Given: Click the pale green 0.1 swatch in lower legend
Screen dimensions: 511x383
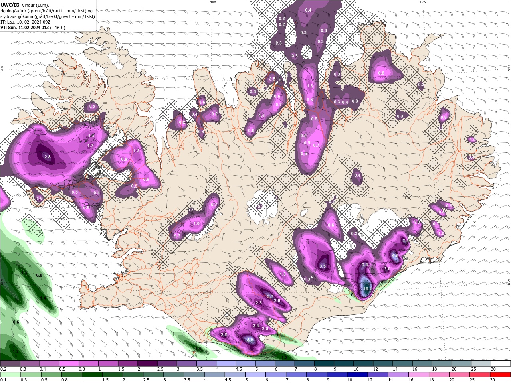Looking at the screenshot, I should pos(10,375).
